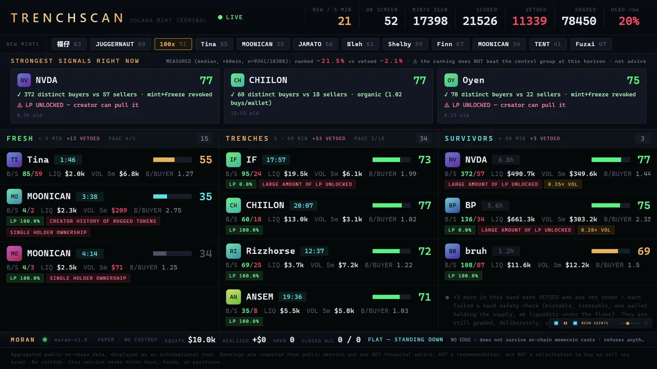Click the CH avatar on CHIILON signal card

237,80
